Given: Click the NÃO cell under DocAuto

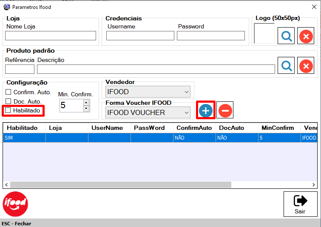Looking at the screenshot, I should (x=237, y=138).
